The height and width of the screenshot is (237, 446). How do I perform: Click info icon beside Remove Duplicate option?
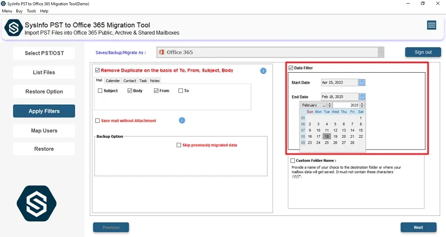pos(263,71)
